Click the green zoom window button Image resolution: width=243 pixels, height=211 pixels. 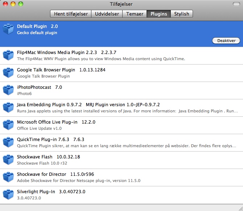(x=21, y=4)
